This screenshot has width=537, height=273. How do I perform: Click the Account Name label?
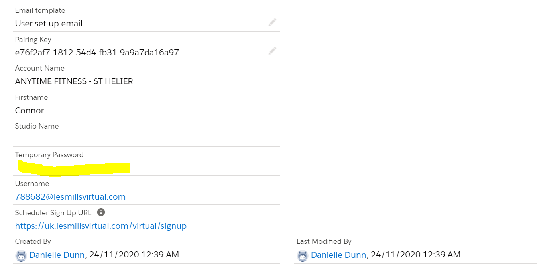pos(39,68)
